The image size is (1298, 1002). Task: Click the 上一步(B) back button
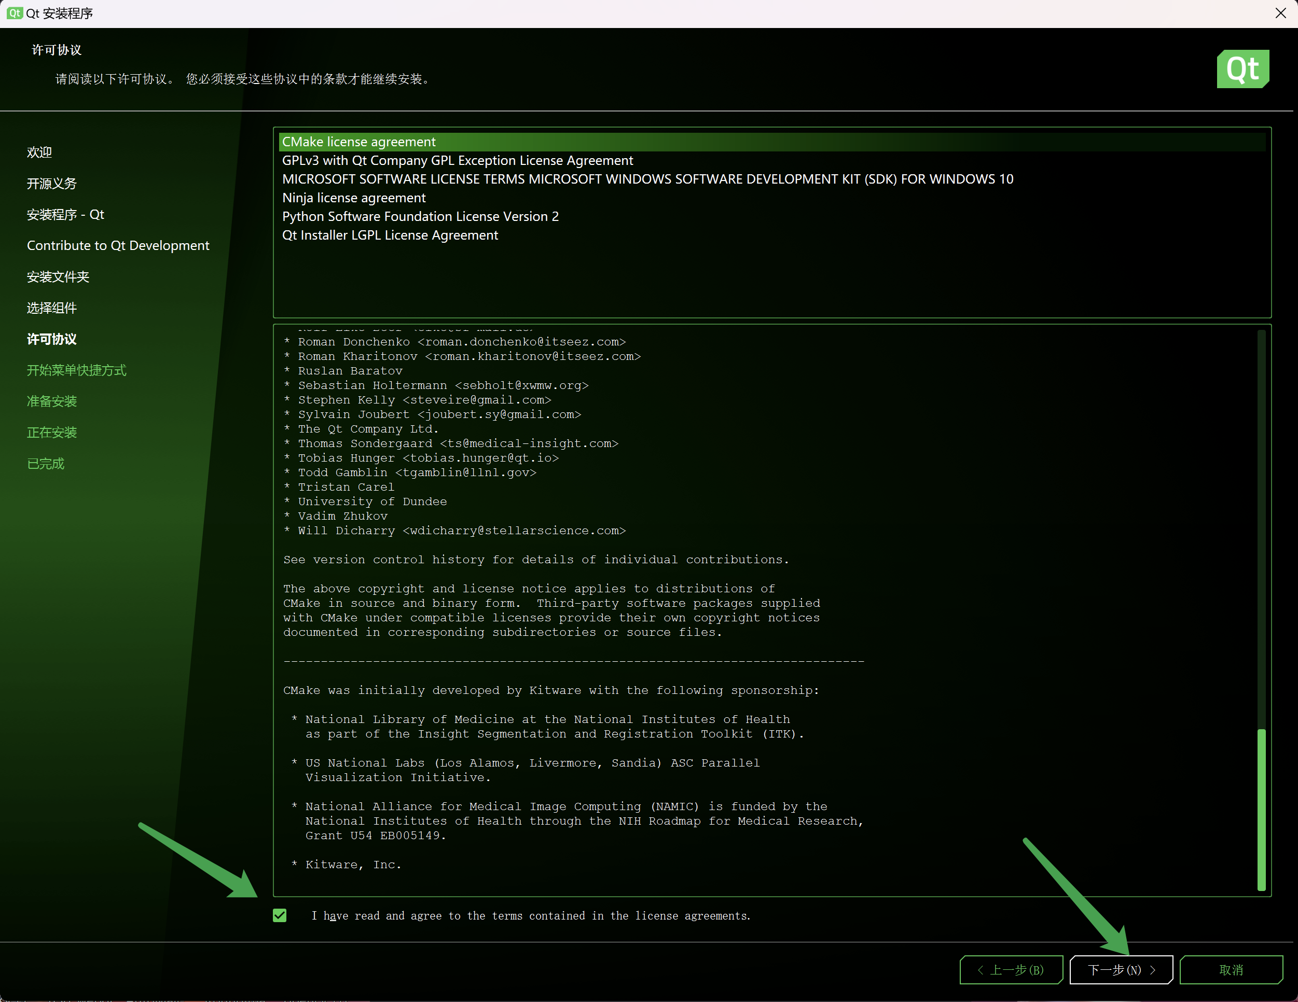tap(1011, 970)
